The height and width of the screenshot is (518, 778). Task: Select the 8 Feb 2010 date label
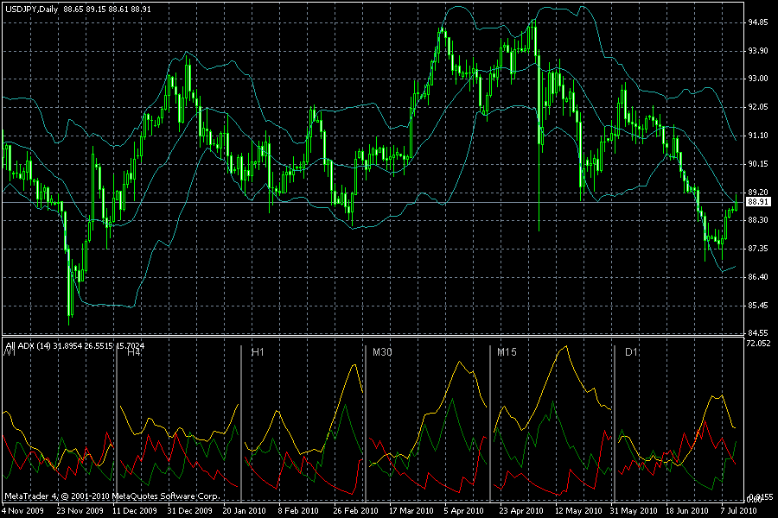pos(298,510)
